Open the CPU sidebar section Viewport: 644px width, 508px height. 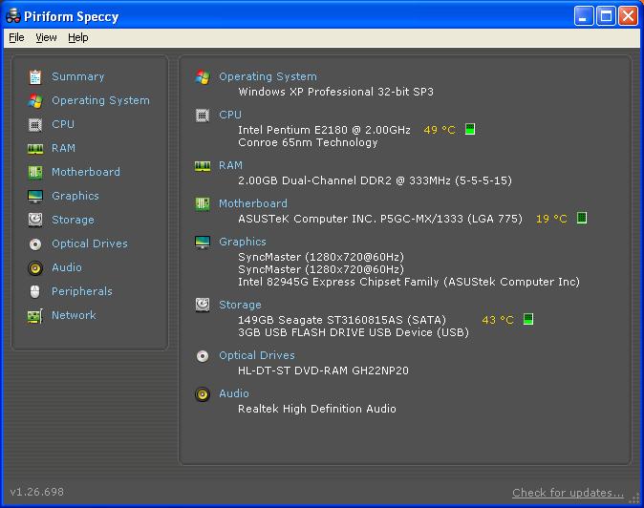click(x=63, y=124)
